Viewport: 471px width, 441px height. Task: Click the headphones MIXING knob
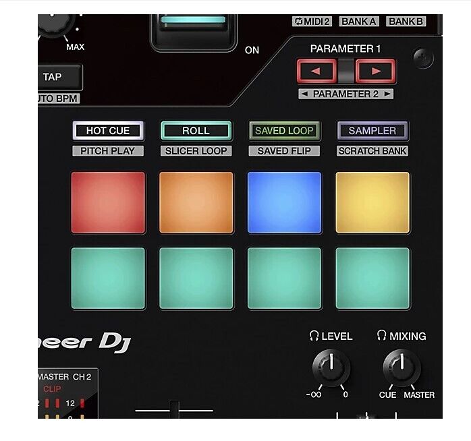(402, 367)
